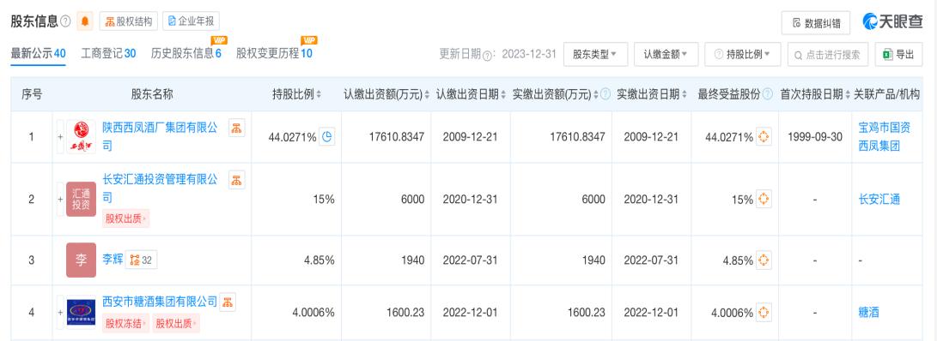Expand row for 西安市糖酒集团有限公司
Screen dimensions: 937x341
60,313
